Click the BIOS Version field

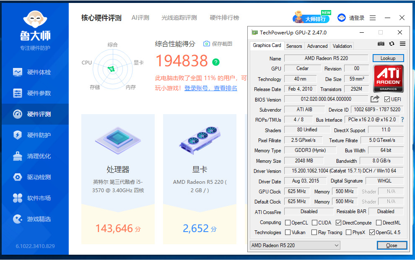[x=326, y=99]
